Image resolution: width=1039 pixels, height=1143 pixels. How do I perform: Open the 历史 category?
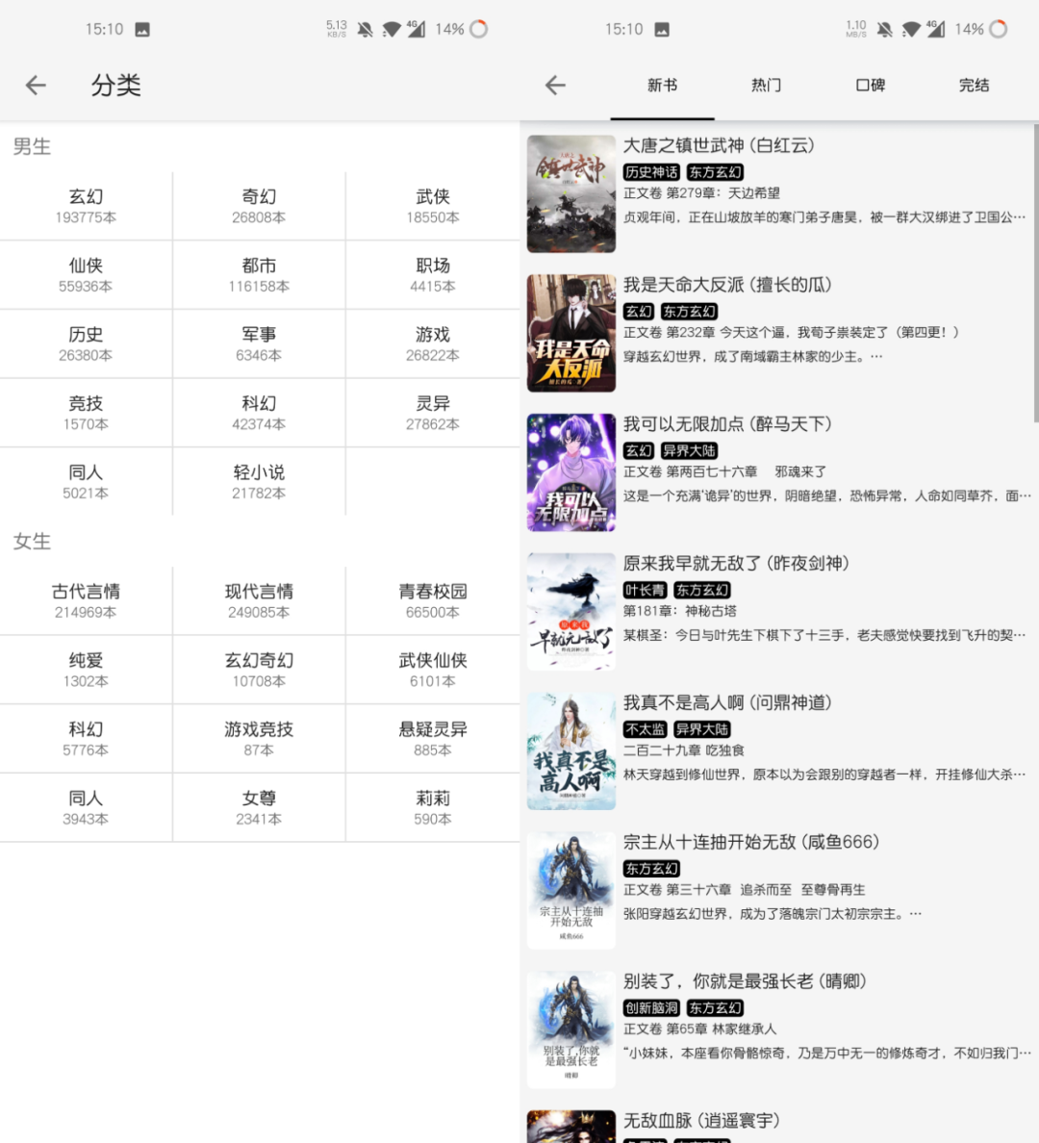(86, 344)
